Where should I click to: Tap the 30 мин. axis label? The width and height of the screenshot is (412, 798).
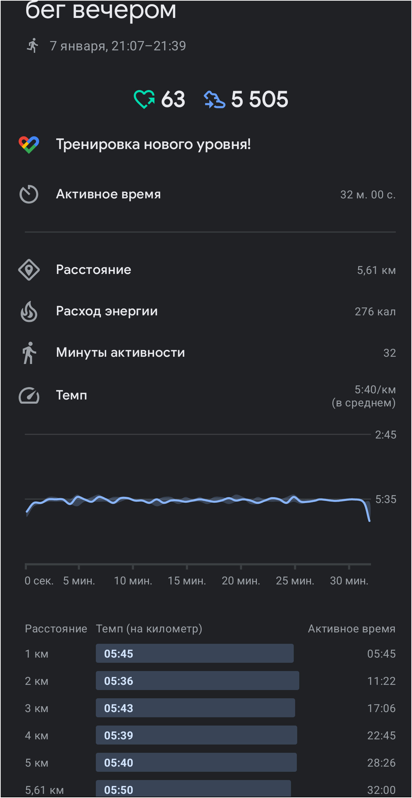pos(349,581)
